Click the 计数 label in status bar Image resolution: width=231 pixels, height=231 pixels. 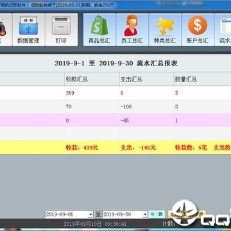tap(169, 224)
